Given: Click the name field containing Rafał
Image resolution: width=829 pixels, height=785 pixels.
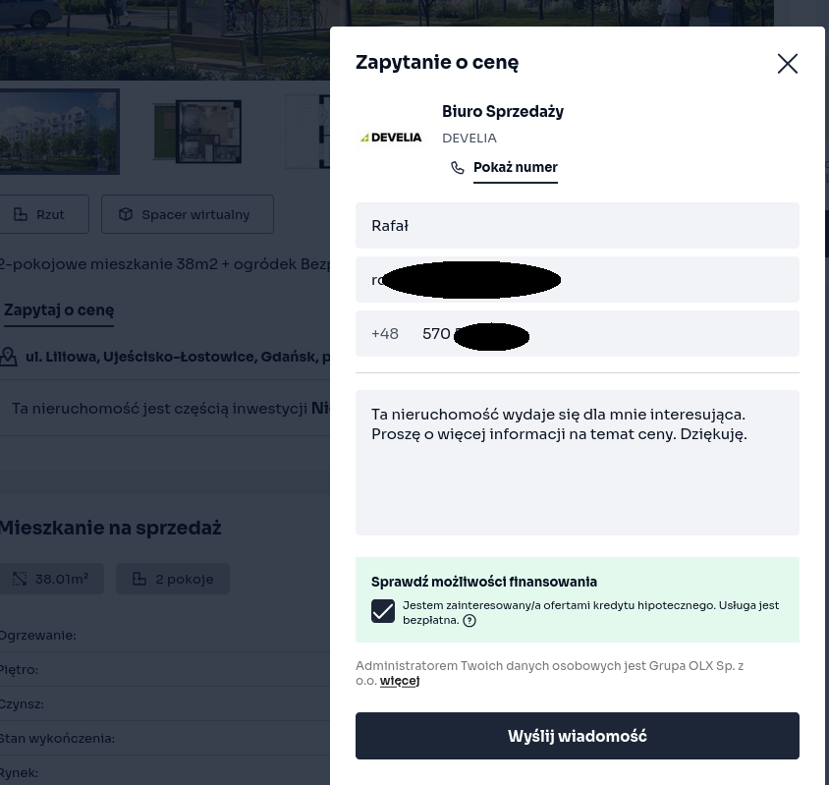Looking at the screenshot, I should [x=578, y=226].
